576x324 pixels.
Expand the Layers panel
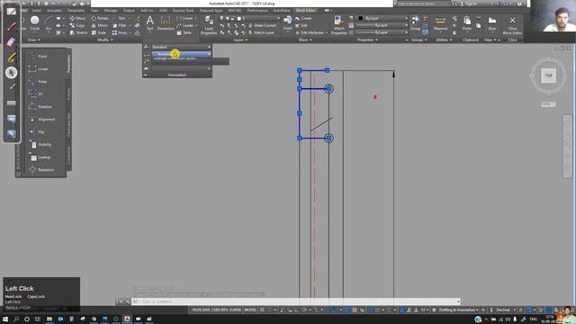pyautogui.click(x=239, y=40)
